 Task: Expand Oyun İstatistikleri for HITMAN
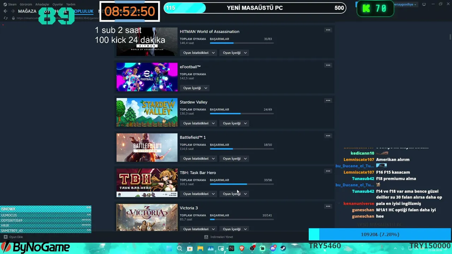(x=199, y=53)
